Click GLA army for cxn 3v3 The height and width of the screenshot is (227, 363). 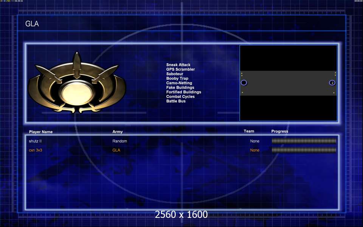click(x=116, y=150)
